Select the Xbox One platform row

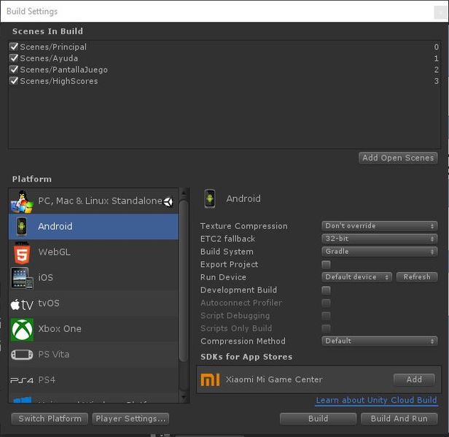point(93,329)
